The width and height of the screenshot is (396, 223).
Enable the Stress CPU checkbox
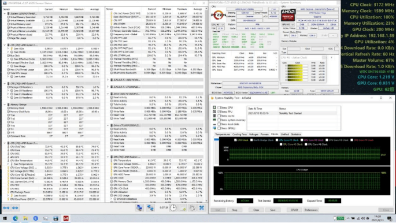tap(219, 107)
